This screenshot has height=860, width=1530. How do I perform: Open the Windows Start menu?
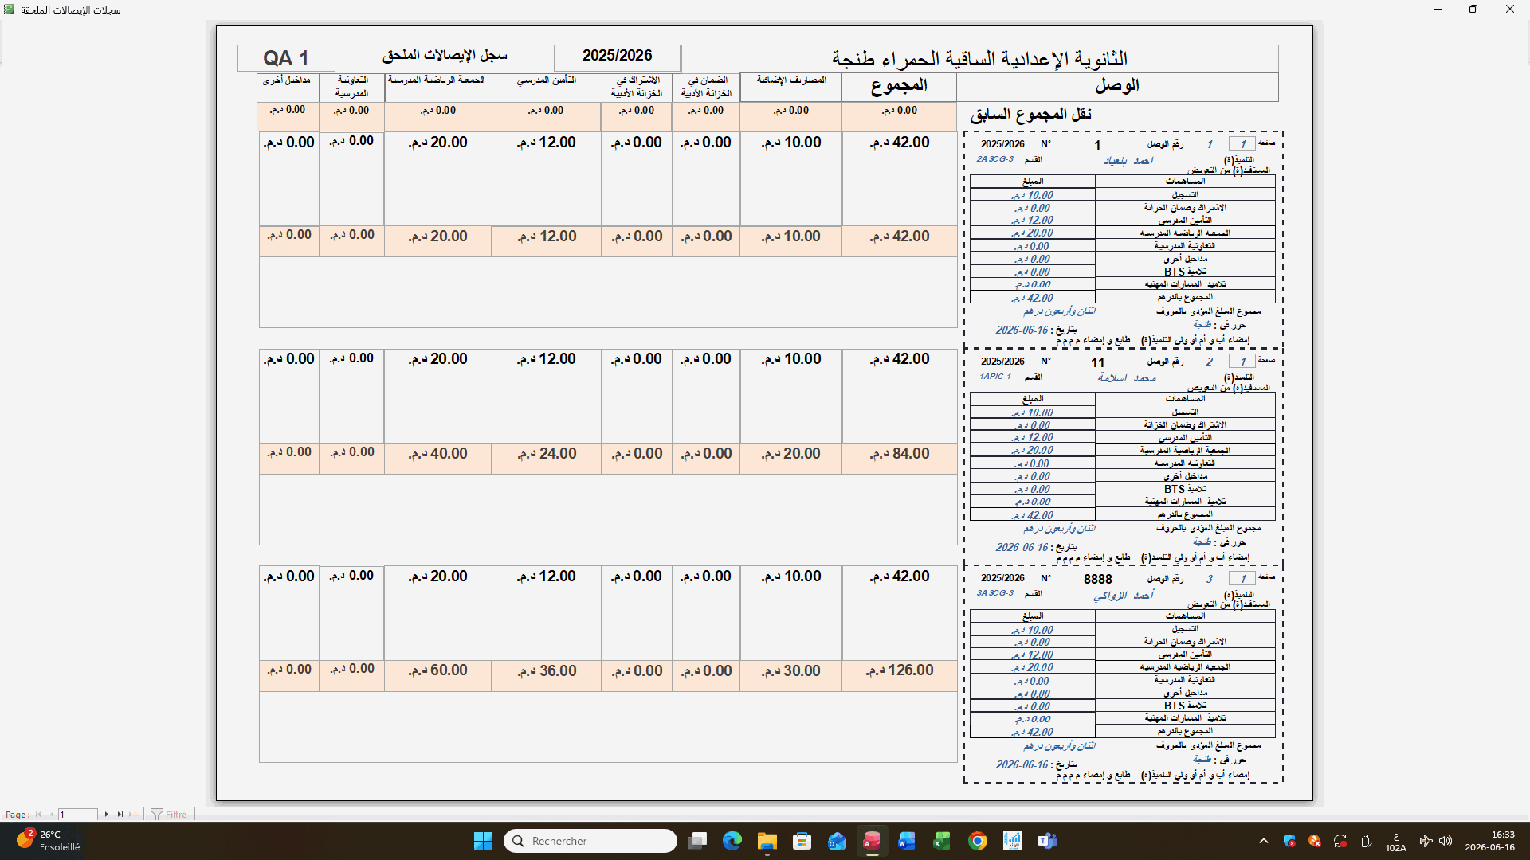pos(483,841)
